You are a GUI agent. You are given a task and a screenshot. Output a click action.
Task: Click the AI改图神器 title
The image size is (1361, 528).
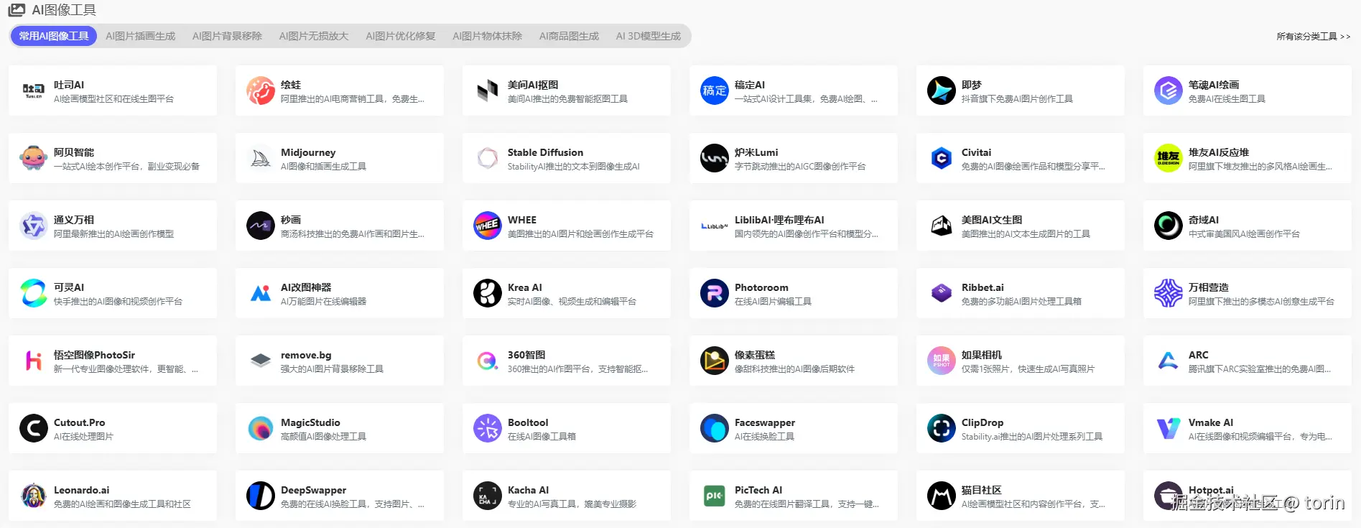(x=306, y=287)
